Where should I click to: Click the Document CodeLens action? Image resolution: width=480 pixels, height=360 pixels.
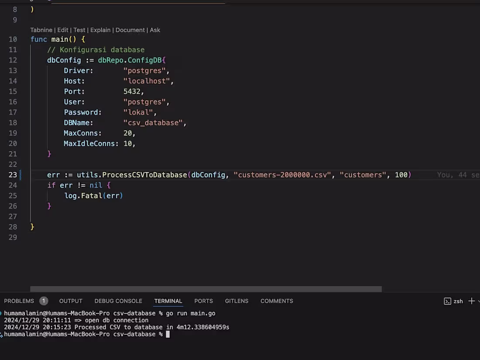click(130, 30)
